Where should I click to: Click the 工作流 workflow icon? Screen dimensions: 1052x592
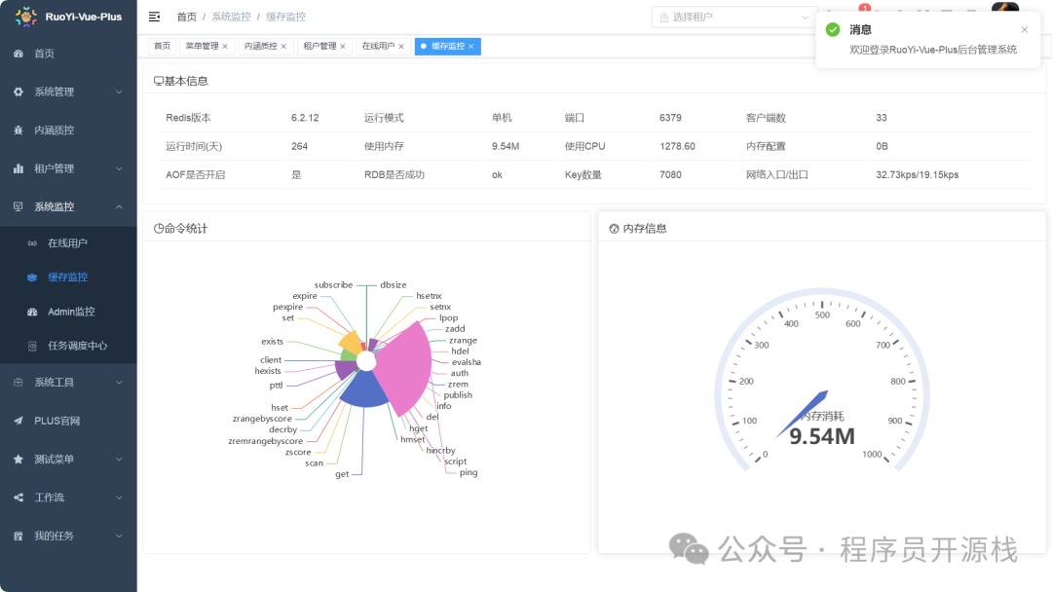pyautogui.click(x=19, y=498)
